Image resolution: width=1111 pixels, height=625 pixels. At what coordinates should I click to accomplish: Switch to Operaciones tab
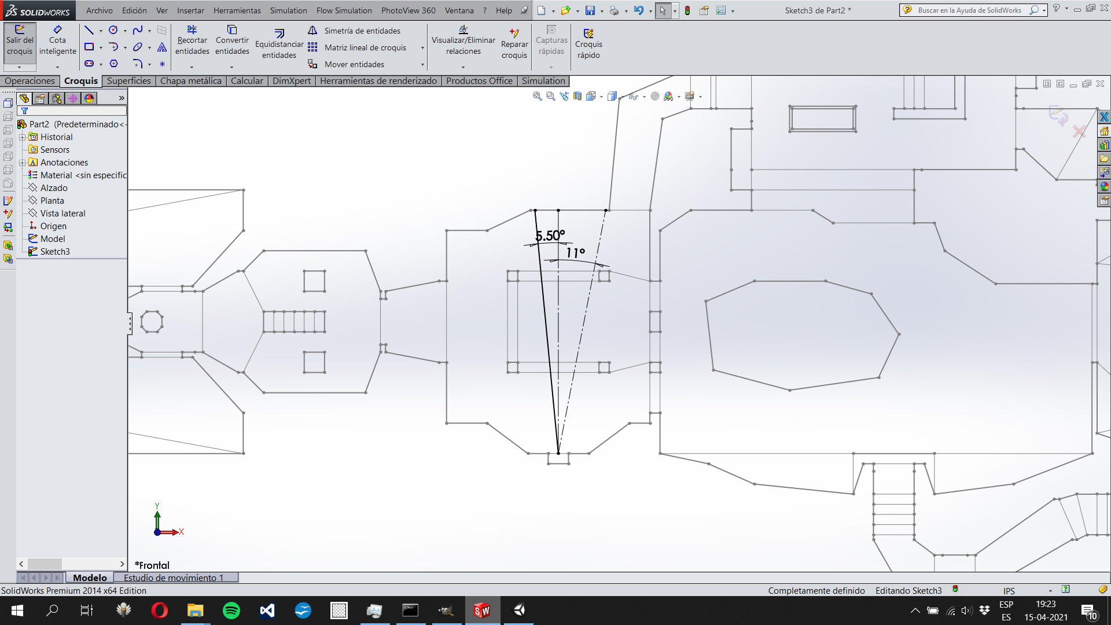[x=30, y=81]
